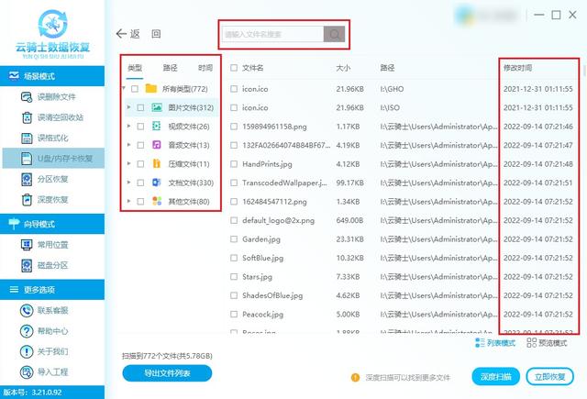
Task: Go back with the 返回 arrow
Action: pos(121,34)
